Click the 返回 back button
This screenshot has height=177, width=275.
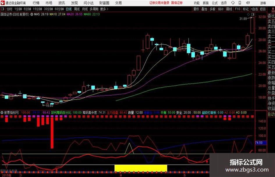(262, 9)
